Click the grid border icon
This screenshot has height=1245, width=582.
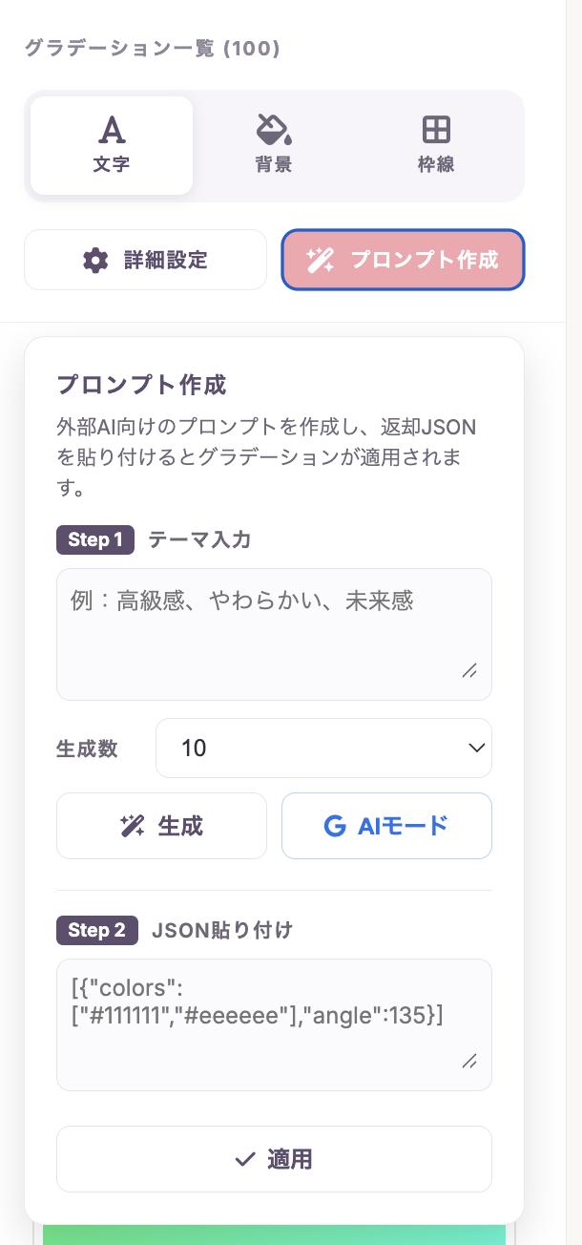click(436, 129)
